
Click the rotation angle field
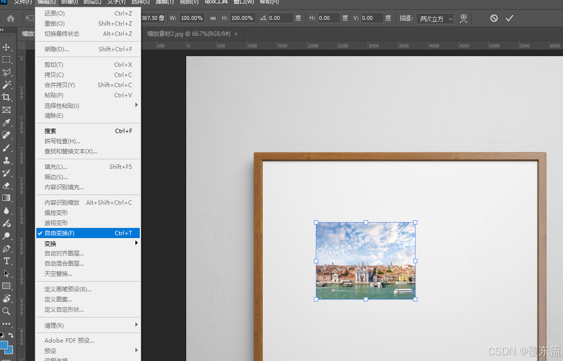(x=281, y=18)
